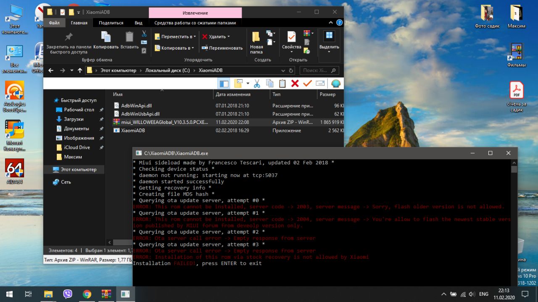538x302 pixels.
Task: Click the Новая папка new folder icon
Action: pyautogui.click(x=256, y=37)
